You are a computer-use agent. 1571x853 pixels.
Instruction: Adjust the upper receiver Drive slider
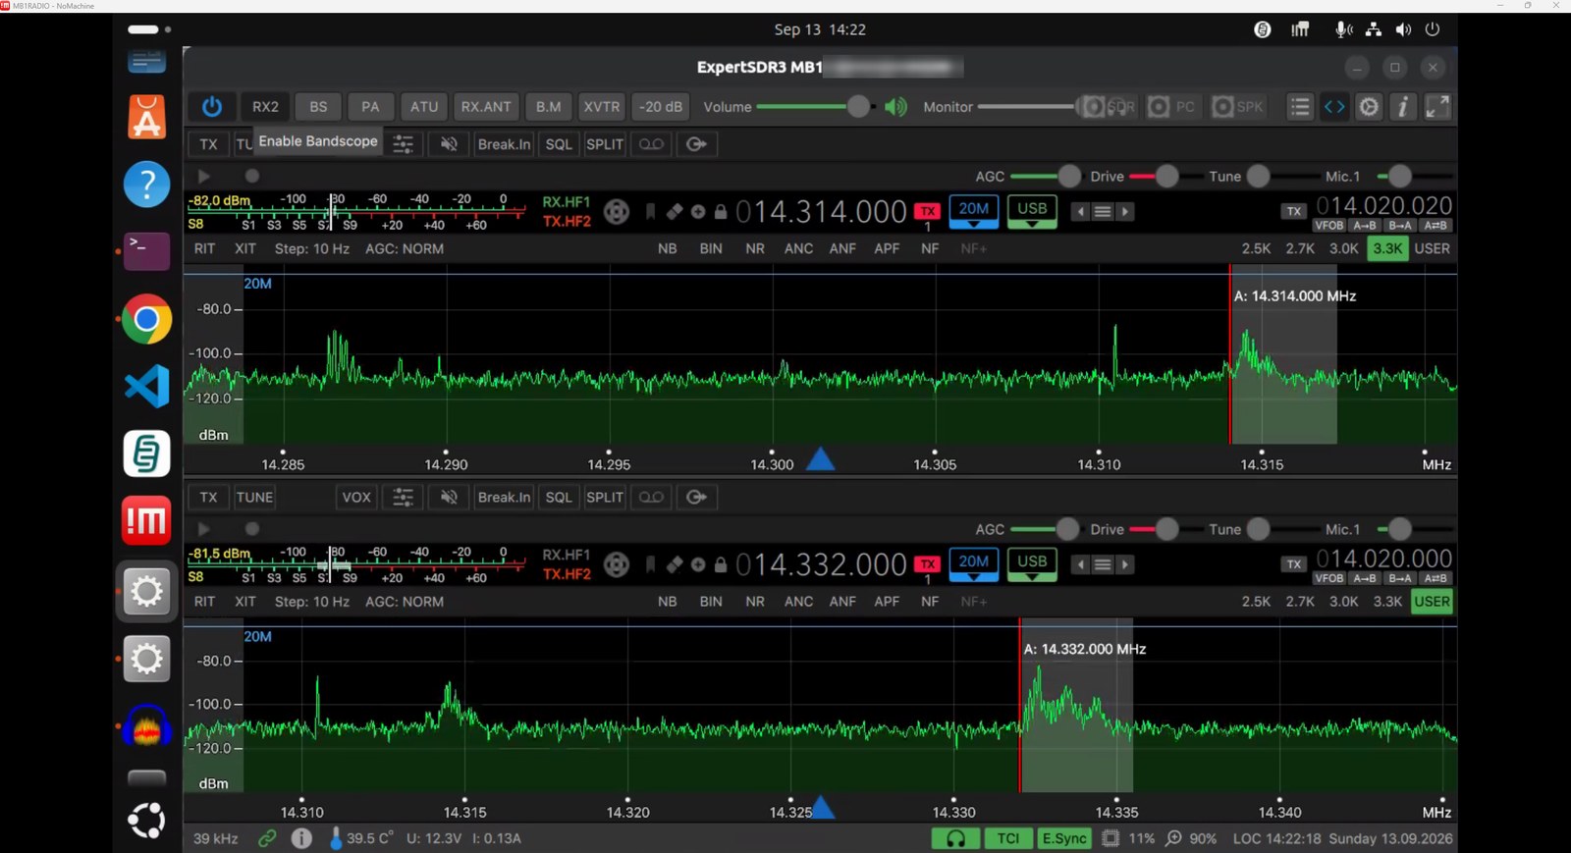pos(1166,177)
